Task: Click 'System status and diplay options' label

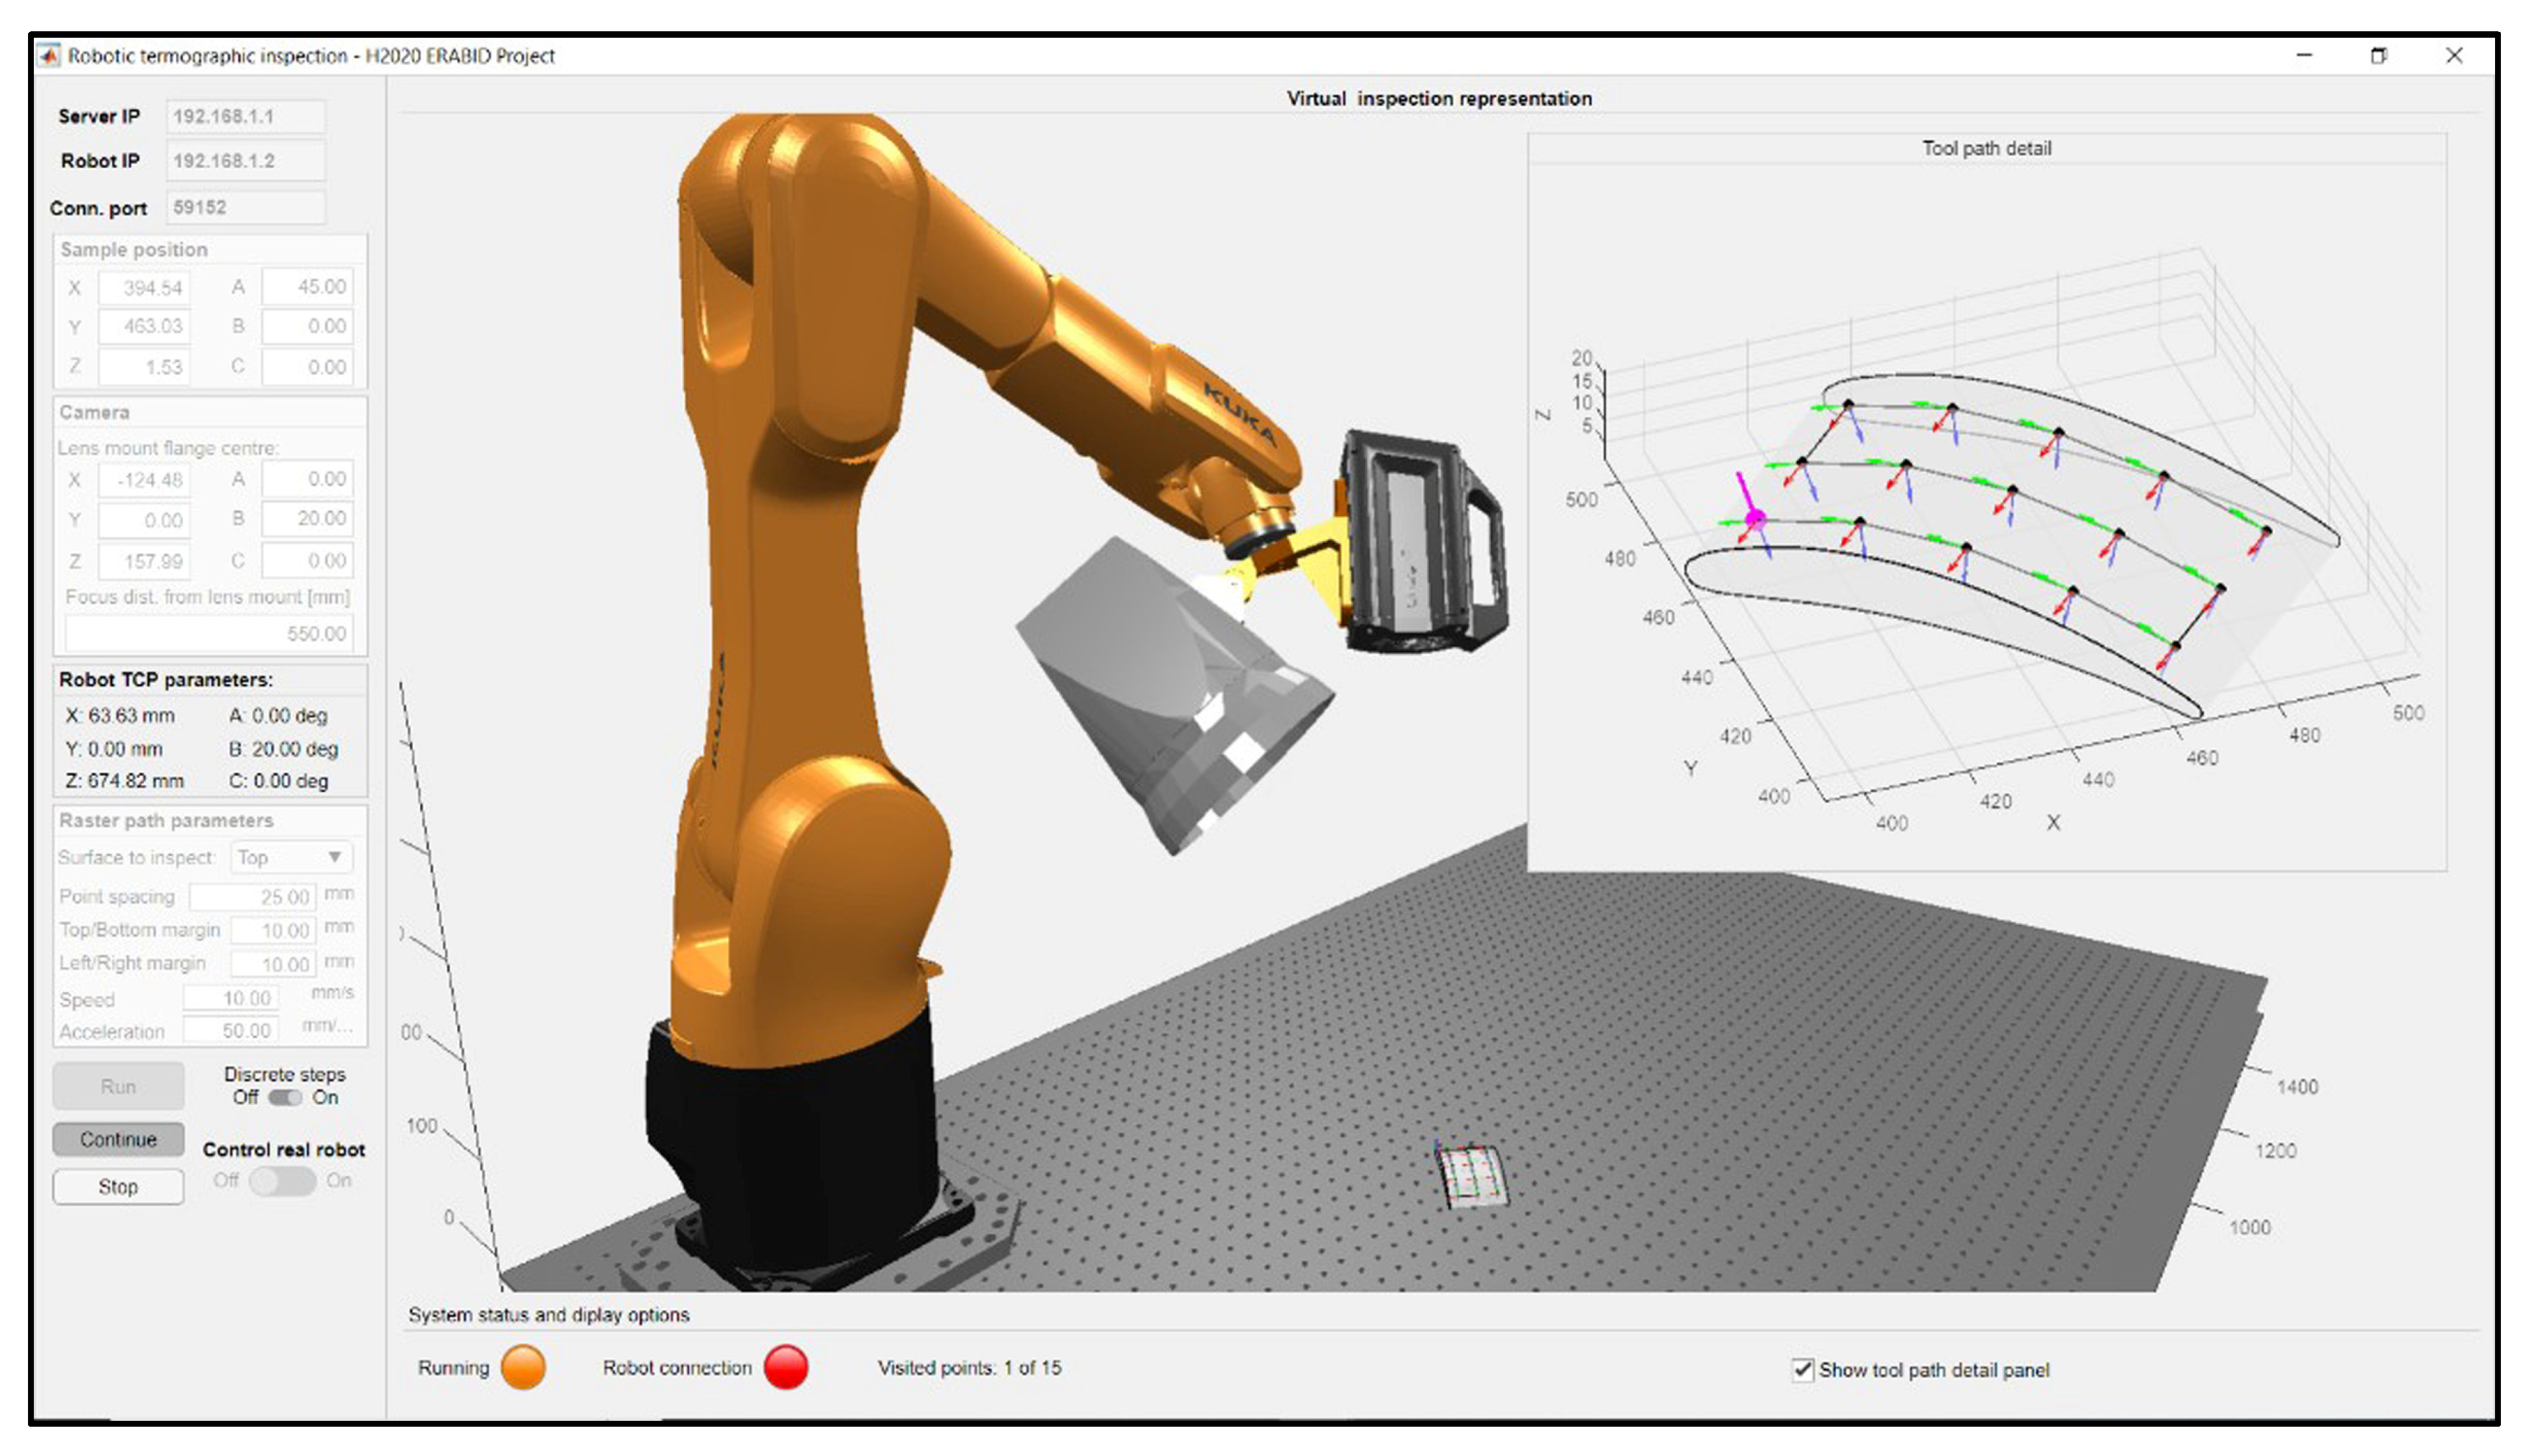Action: click(548, 1315)
